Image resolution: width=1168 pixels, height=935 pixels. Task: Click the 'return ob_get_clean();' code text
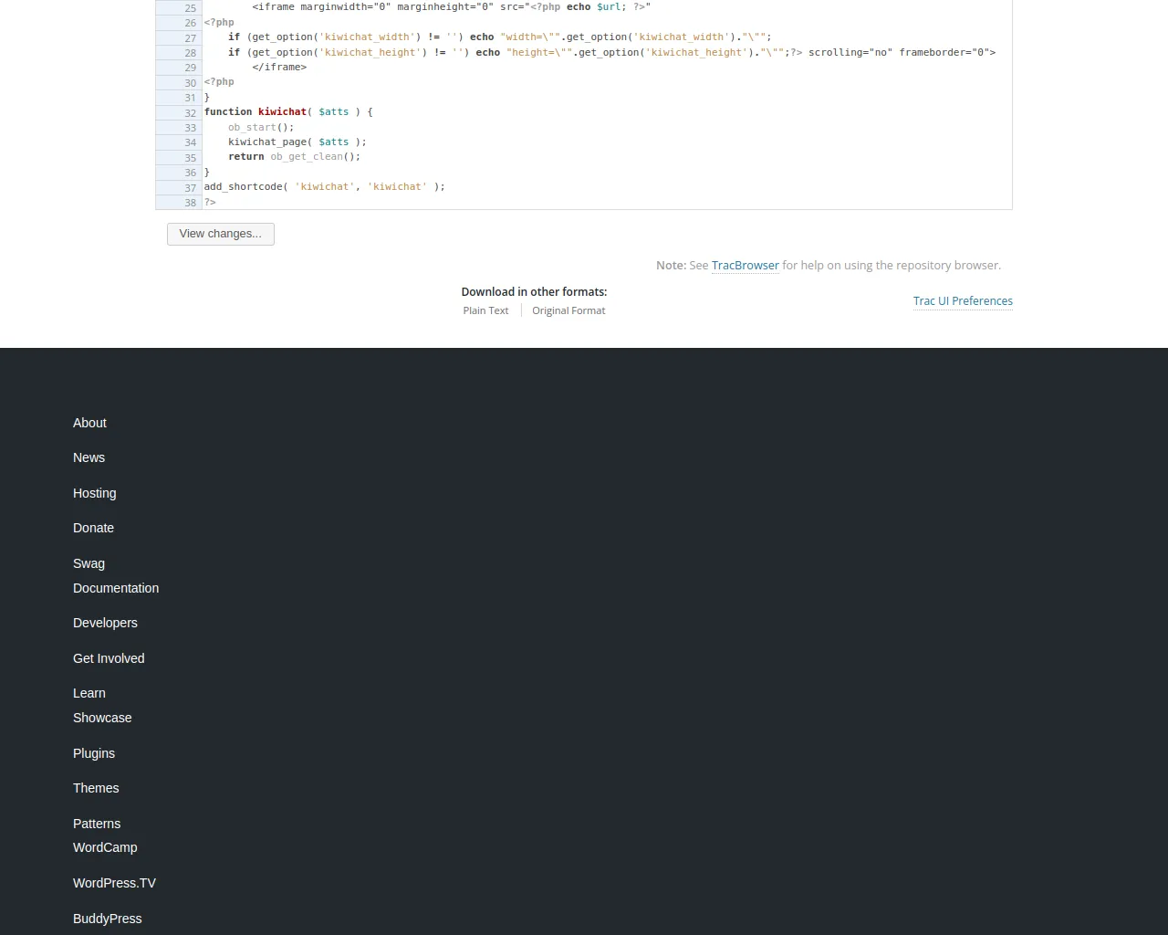click(x=295, y=157)
